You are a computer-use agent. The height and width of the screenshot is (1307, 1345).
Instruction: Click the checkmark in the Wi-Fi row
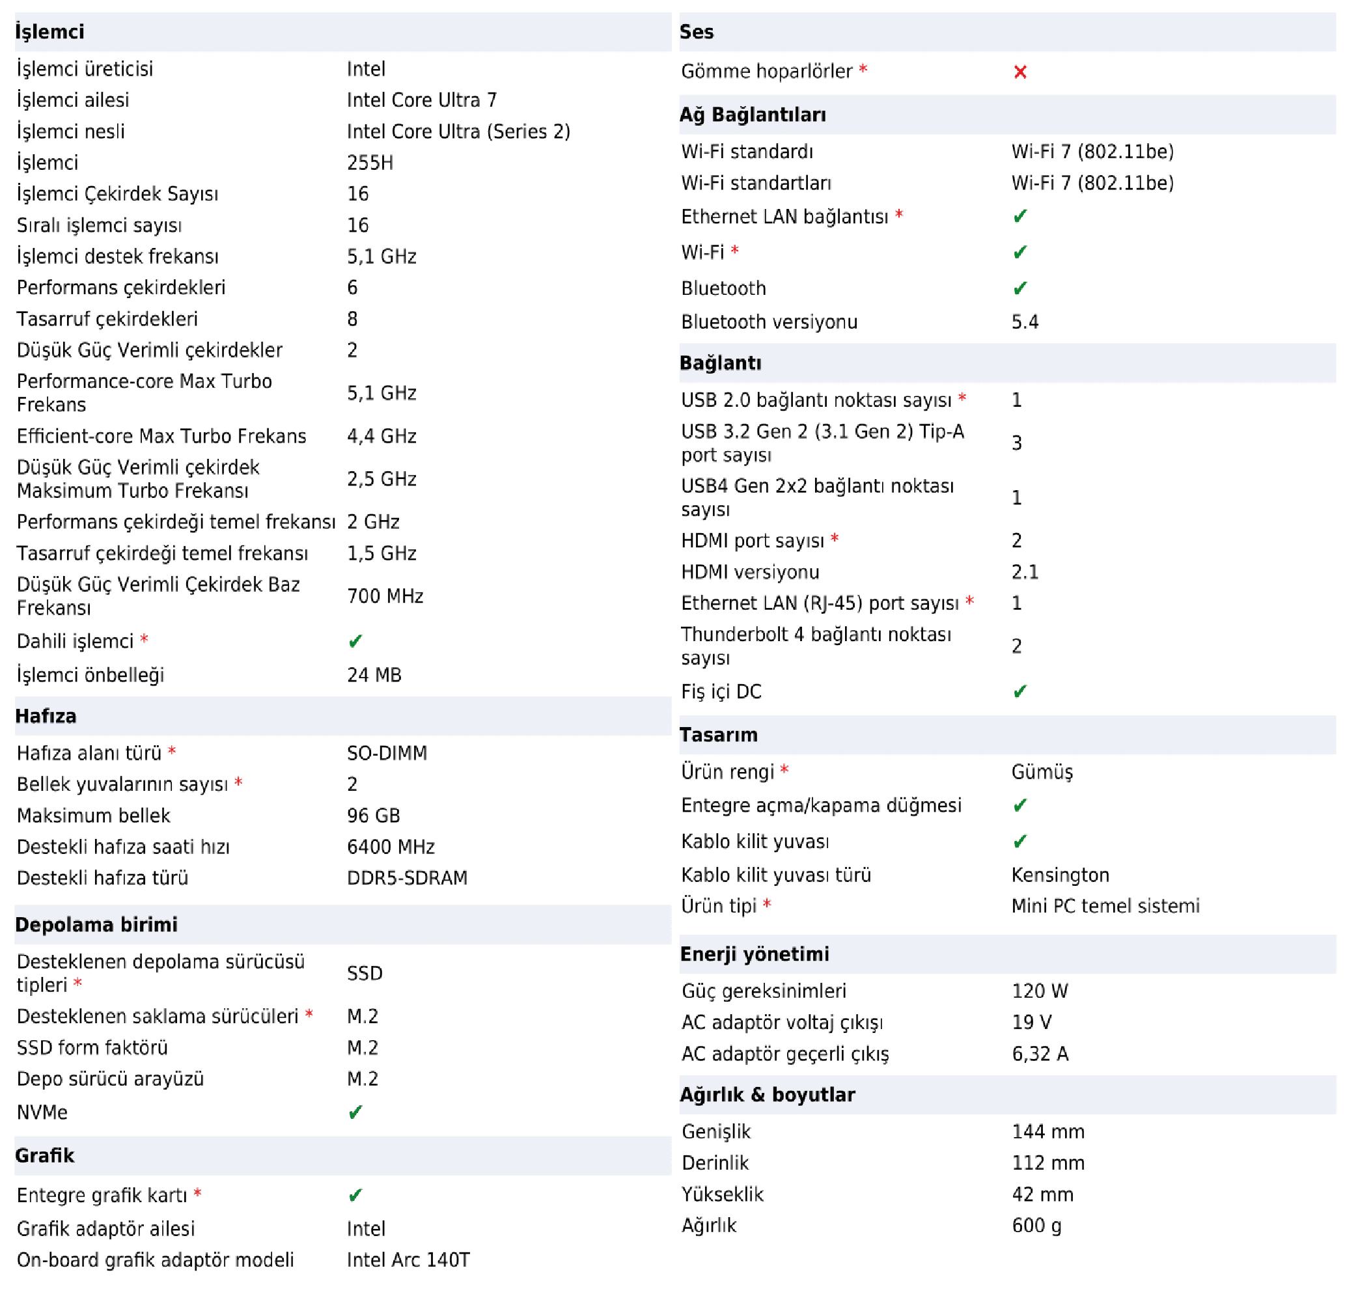click(1019, 253)
